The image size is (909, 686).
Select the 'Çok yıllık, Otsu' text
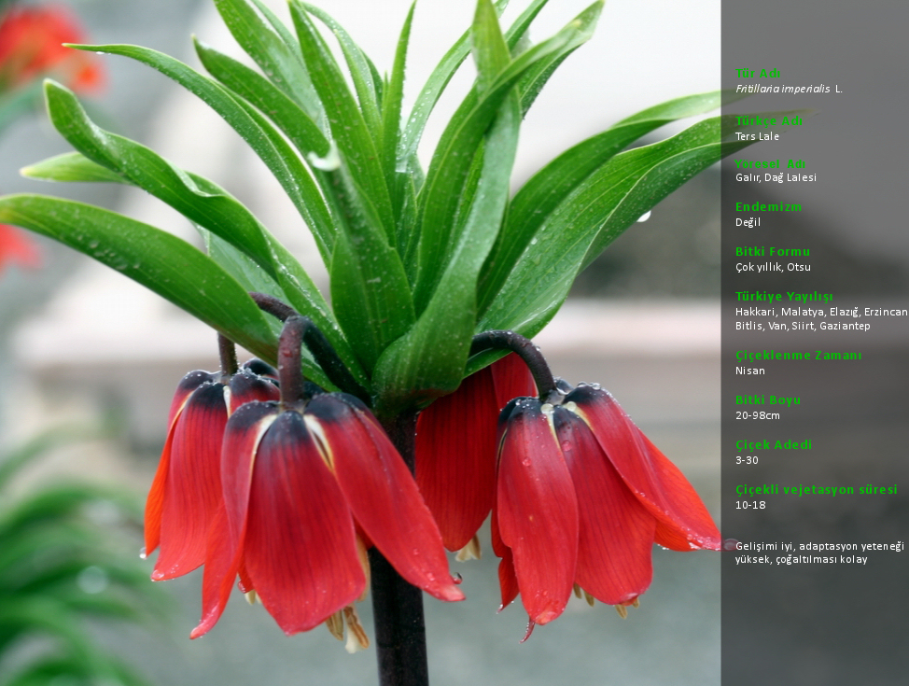click(x=773, y=267)
